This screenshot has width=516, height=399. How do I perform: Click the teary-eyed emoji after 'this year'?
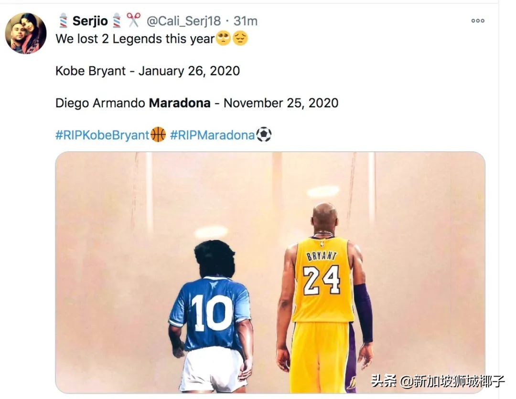(x=223, y=39)
